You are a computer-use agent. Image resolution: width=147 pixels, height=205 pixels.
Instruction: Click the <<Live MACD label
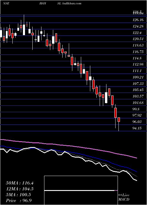124,197
